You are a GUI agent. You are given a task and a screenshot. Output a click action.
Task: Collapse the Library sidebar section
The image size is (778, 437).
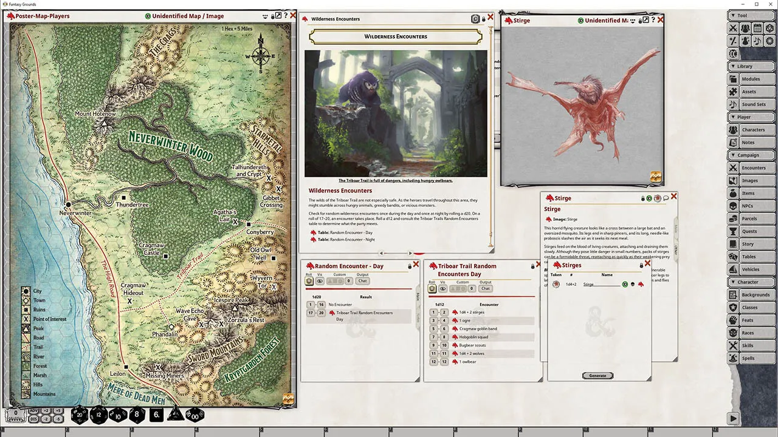tap(752, 66)
